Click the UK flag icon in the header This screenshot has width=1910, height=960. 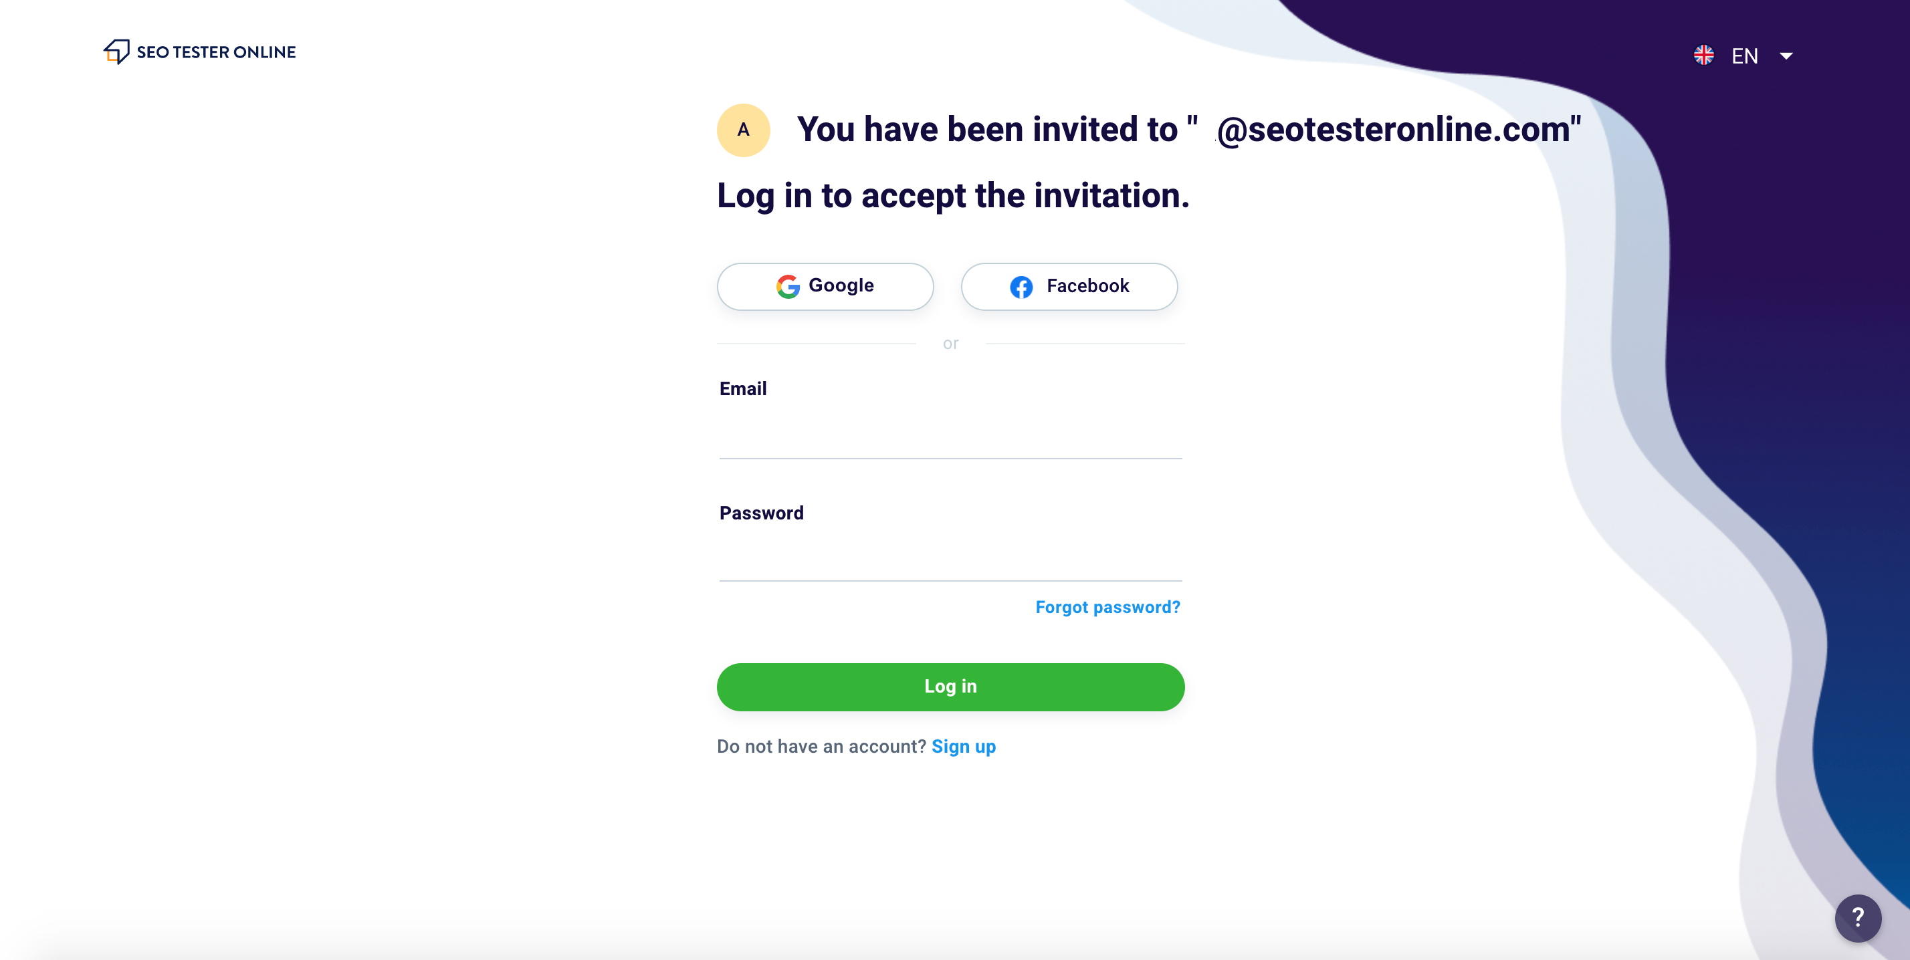[x=1703, y=55]
